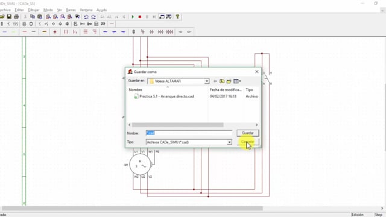Open the Editar menu
Screen dimensions: 386x217
[19, 10]
